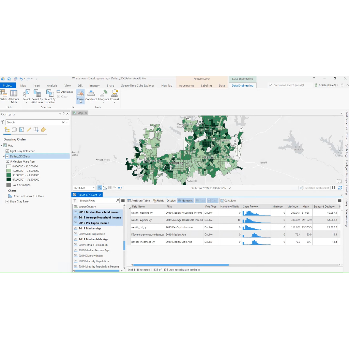The height and width of the screenshot is (349, 349).
Task: Click the Select By Location tool
Action: coord(50,96)
